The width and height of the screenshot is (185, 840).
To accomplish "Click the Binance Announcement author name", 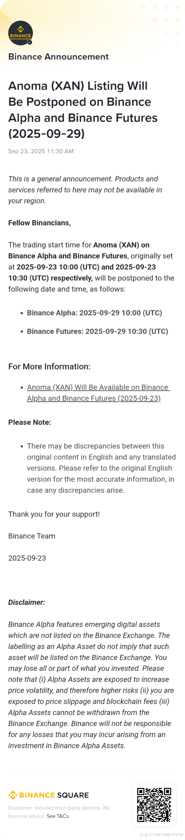I will coord(58,57).
